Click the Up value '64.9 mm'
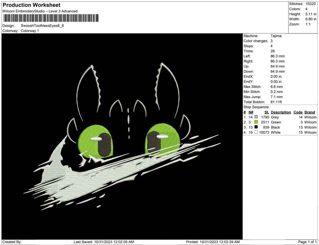 [277, 66]
